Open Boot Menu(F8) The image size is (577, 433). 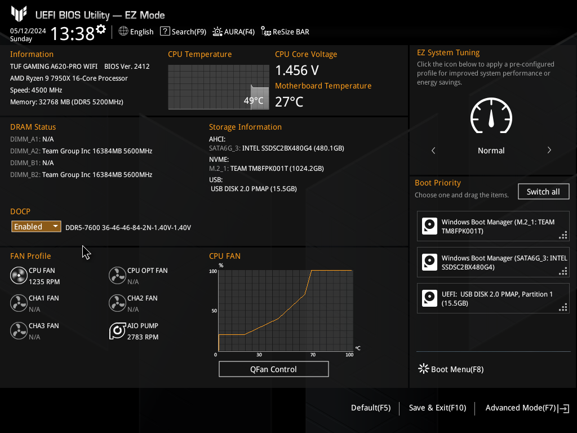tap(457, 369)
